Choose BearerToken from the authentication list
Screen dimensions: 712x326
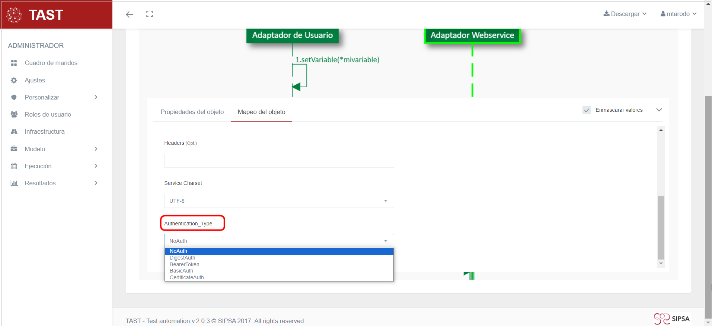point(185,264)
